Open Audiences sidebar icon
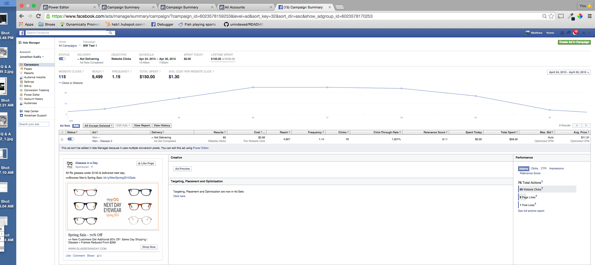The height and width of the screenshot is (265, 595). click(21, 103)
